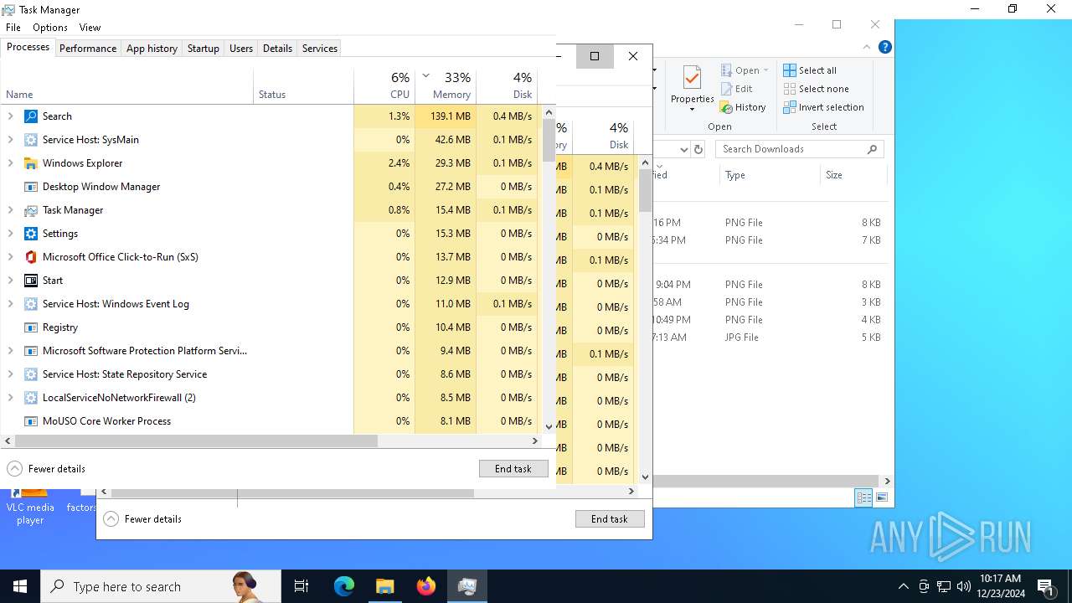Click Invert selection in Explorer ribbon
The width and height of the screenshot is (1072, 603).
[823, 107]
